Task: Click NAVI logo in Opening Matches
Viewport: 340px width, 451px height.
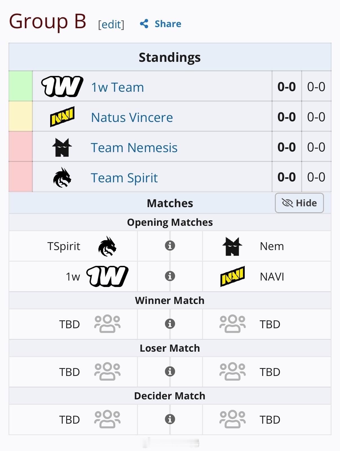Action: 233,276
